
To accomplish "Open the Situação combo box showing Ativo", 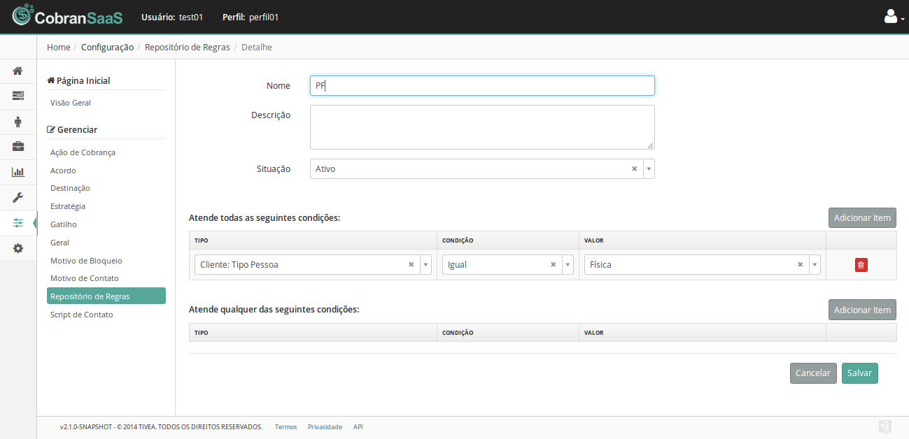I will [x=482, y=169].
